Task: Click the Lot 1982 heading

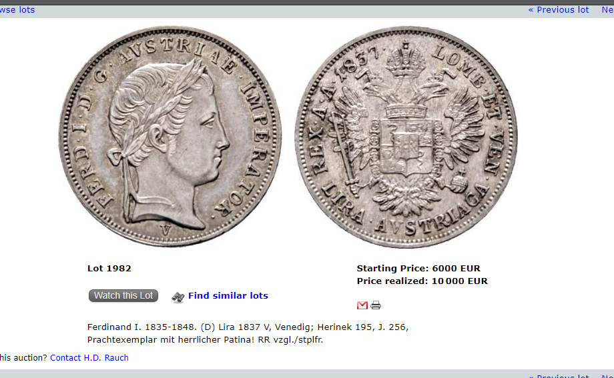Action: click(109, 269)
